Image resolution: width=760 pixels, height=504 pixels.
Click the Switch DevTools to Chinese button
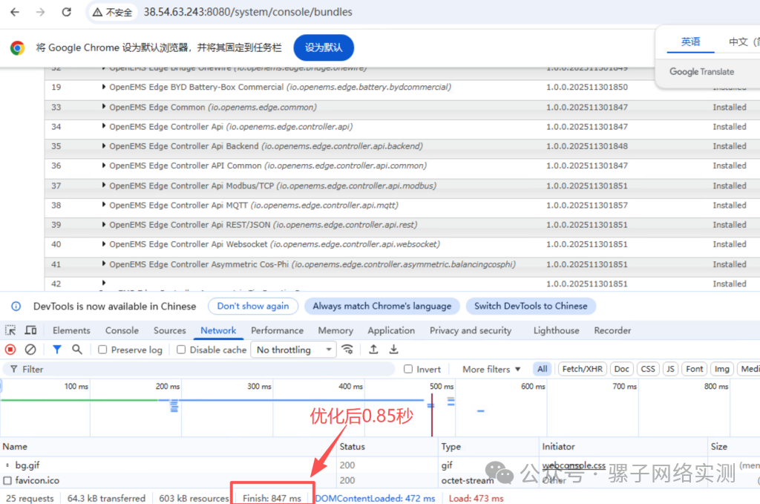531,306
